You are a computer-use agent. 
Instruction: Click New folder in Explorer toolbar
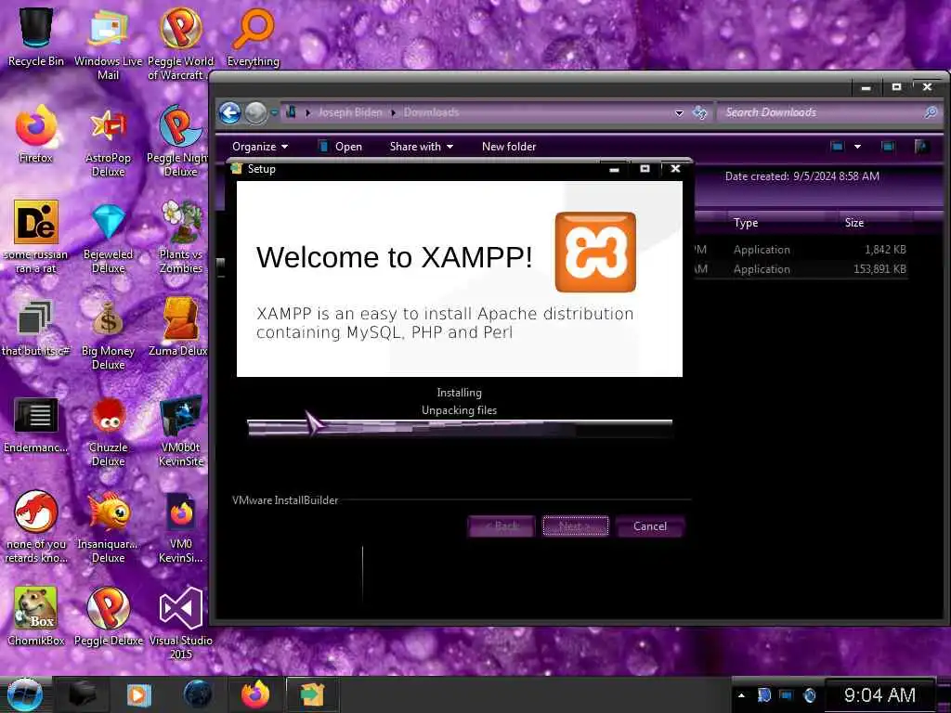pyautogui.click(x=509, y=147)
